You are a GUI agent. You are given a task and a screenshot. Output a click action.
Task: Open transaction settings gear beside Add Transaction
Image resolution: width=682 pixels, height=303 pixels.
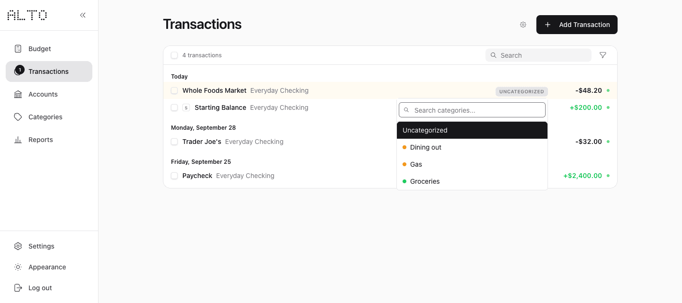(523, 25)
